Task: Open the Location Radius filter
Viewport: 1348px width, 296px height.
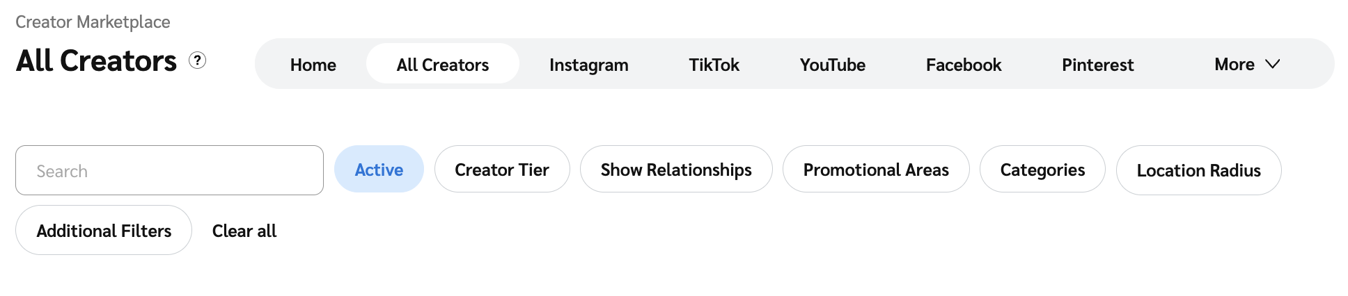Action: point(1198,170)
